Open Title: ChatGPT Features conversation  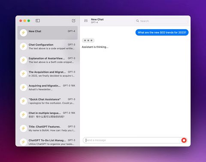point(48,128)
